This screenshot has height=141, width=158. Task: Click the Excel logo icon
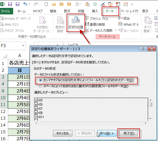(2, 4)
